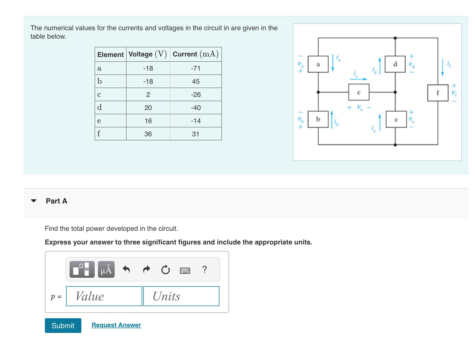The height and width of the screenshot is (345, 475).
Task: Open the Request Answer link
Action: [116, 325]
